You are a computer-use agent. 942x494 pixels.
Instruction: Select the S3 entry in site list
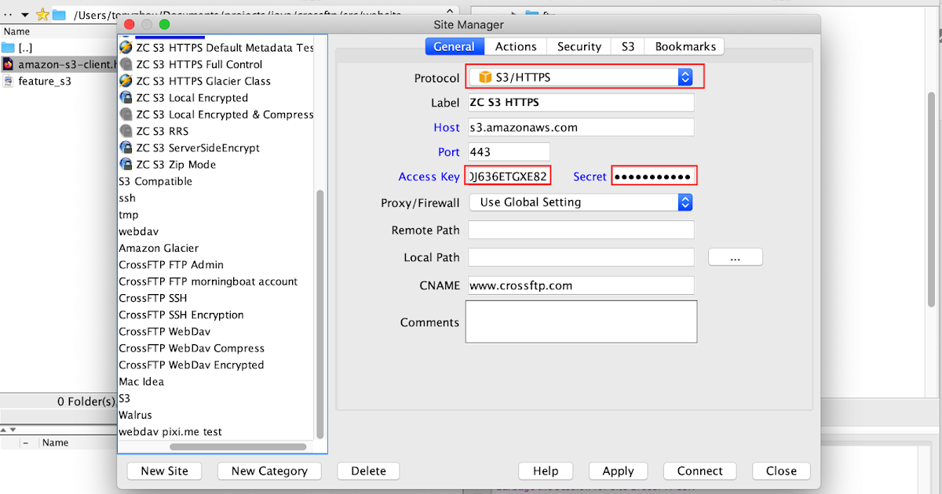coord(125,398)
